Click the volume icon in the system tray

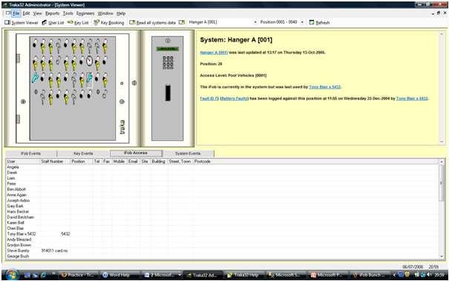pos(429,275)
